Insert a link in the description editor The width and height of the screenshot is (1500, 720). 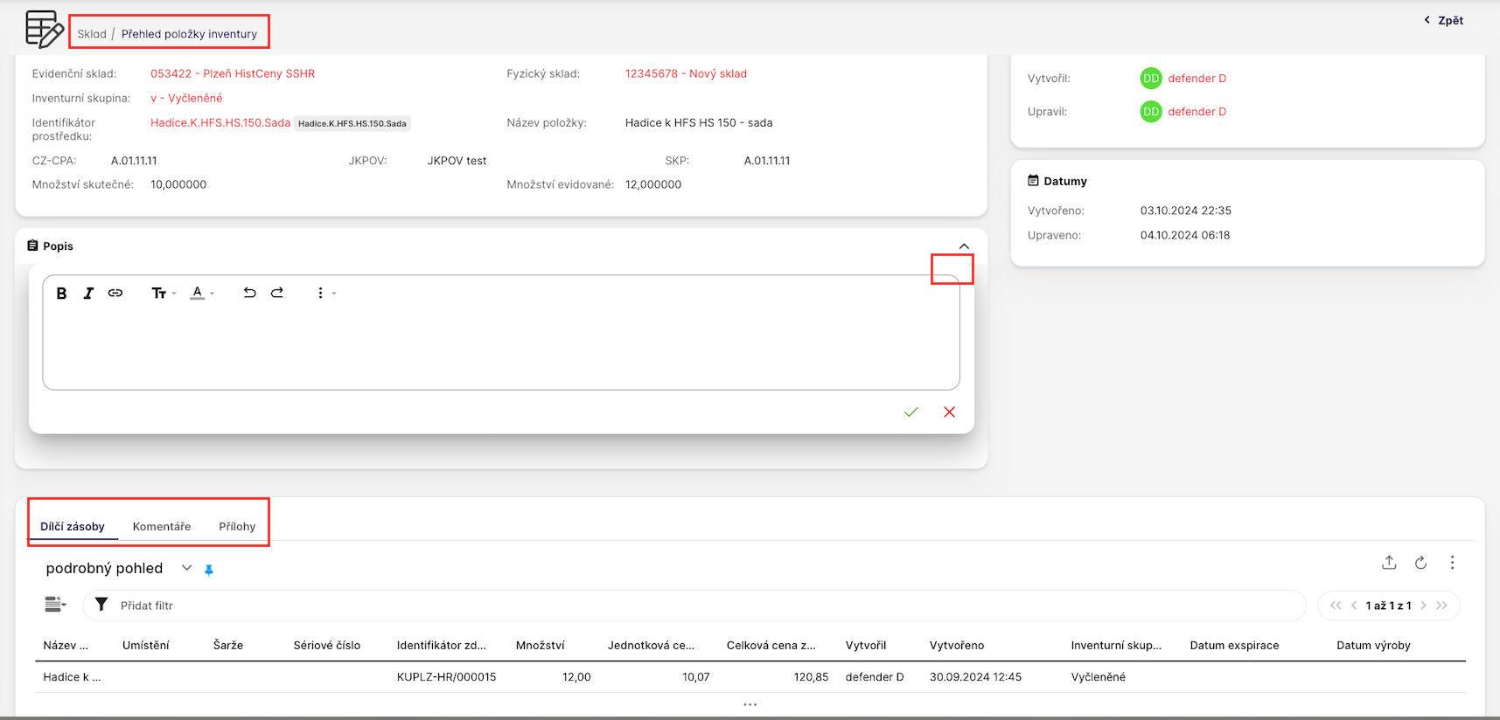tap(115, 294)
